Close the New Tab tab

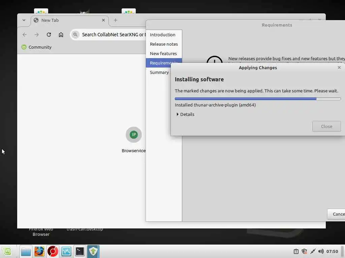103,20
